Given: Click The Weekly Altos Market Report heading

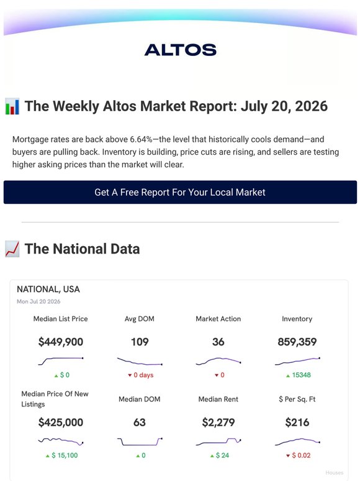Looking at the screenshot, I should pos(176,106).
